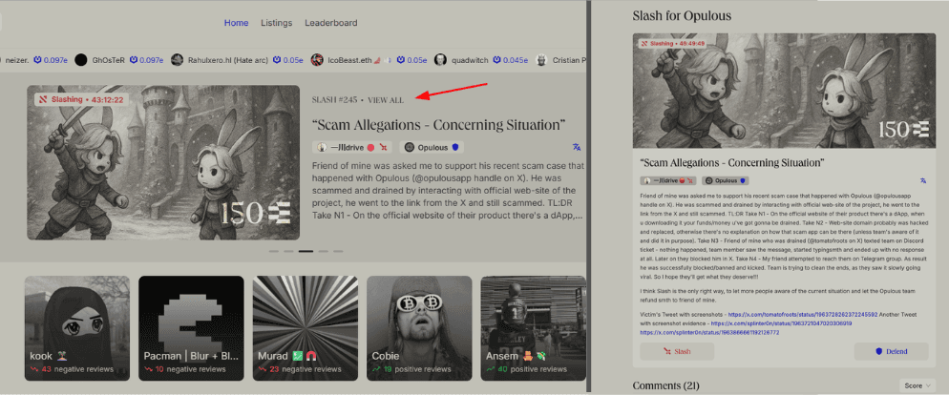This screenshot has height=395, width=949.
Task: Click the translate icon in the Slash for Opulous panel
Action: coord(923,180)
